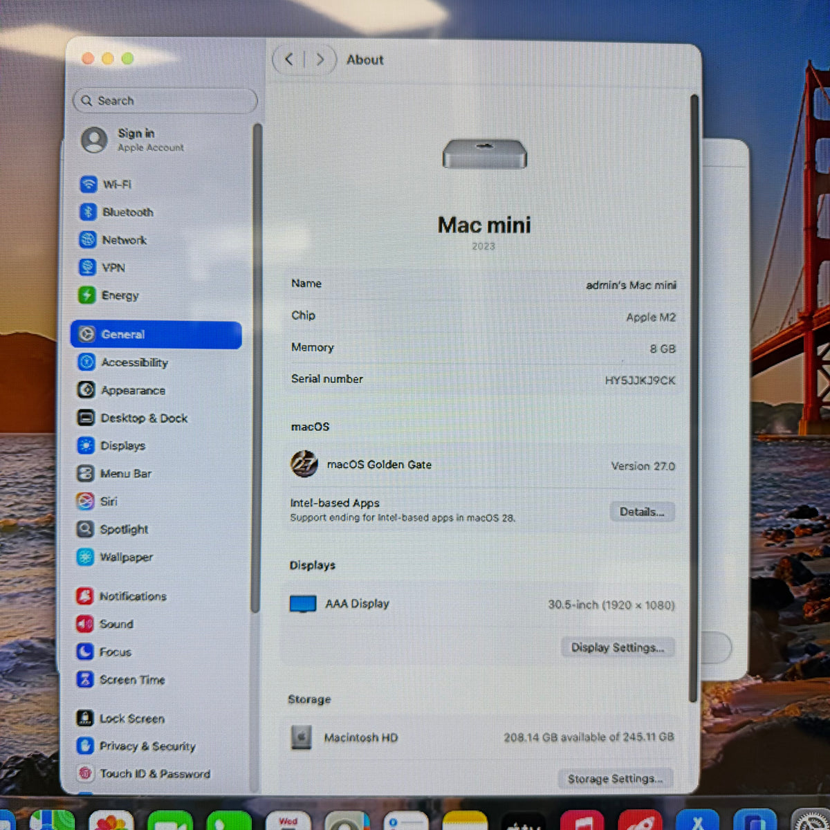Viewport: 830px width, 830px height.
Task: Open Display Settings button
Action: pyautogui.click(x=618, y=647)
